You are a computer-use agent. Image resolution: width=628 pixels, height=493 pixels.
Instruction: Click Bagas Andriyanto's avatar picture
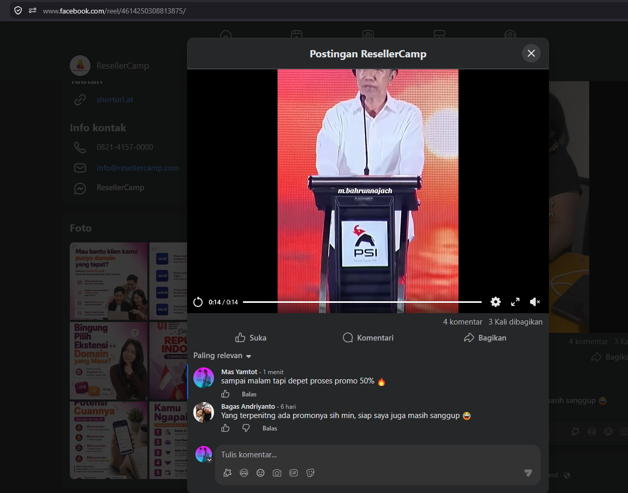[204, 412]
